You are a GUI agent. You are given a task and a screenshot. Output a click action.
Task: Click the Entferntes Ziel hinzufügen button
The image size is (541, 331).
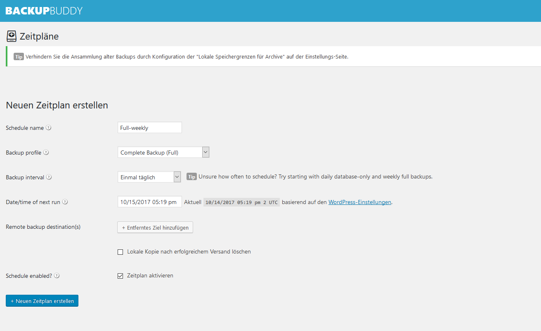tap(155, 228)
